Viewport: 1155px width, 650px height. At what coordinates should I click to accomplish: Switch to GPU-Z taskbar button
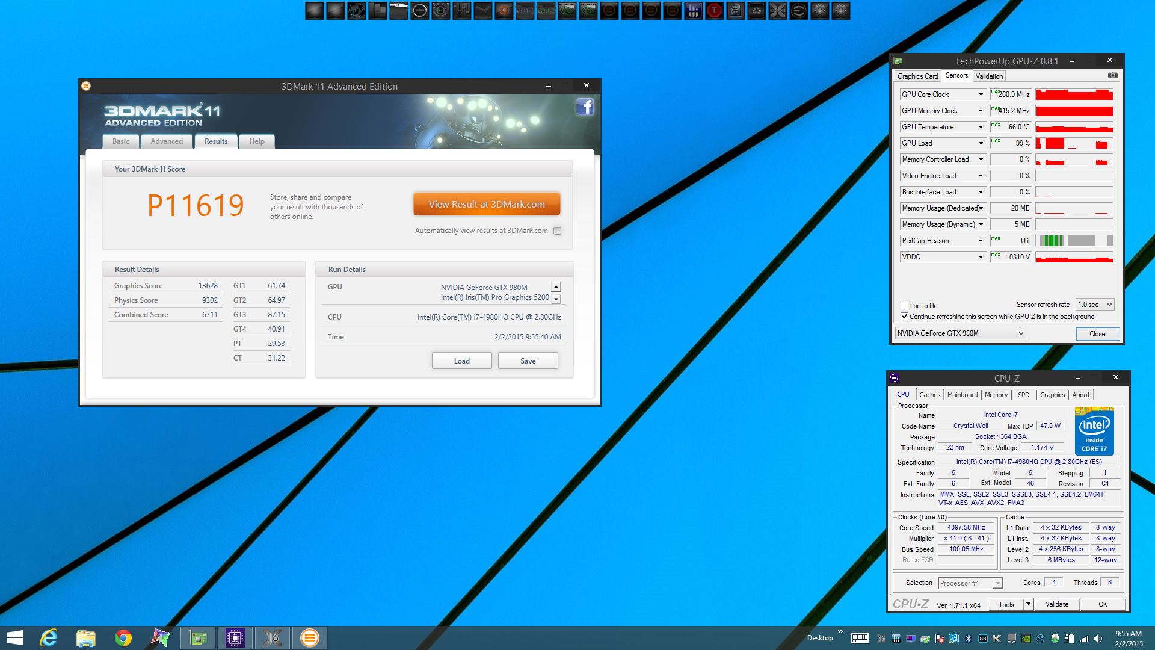tap(197, 638)
